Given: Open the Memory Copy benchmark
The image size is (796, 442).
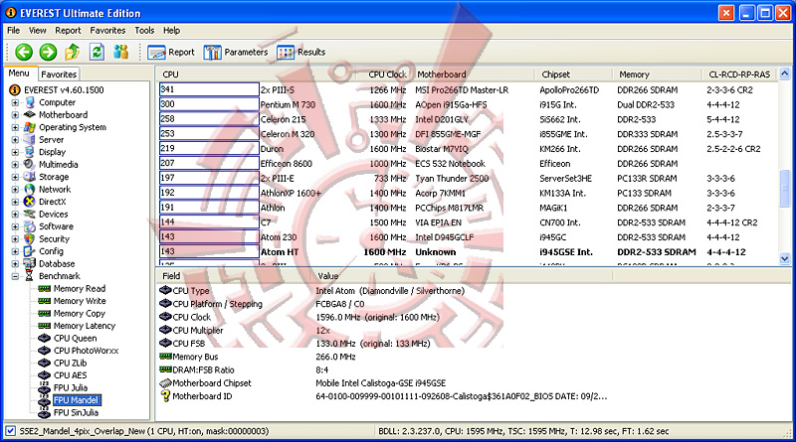Looking at the screenshot, I should click(x=80, y=313).
